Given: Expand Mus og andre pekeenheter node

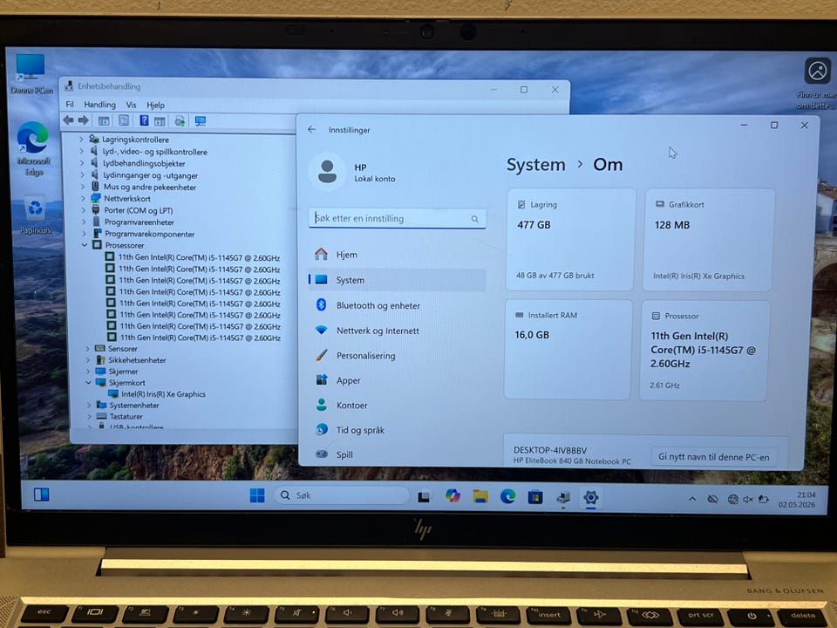Looking at the screenshot, I should (x=83, y=187).
